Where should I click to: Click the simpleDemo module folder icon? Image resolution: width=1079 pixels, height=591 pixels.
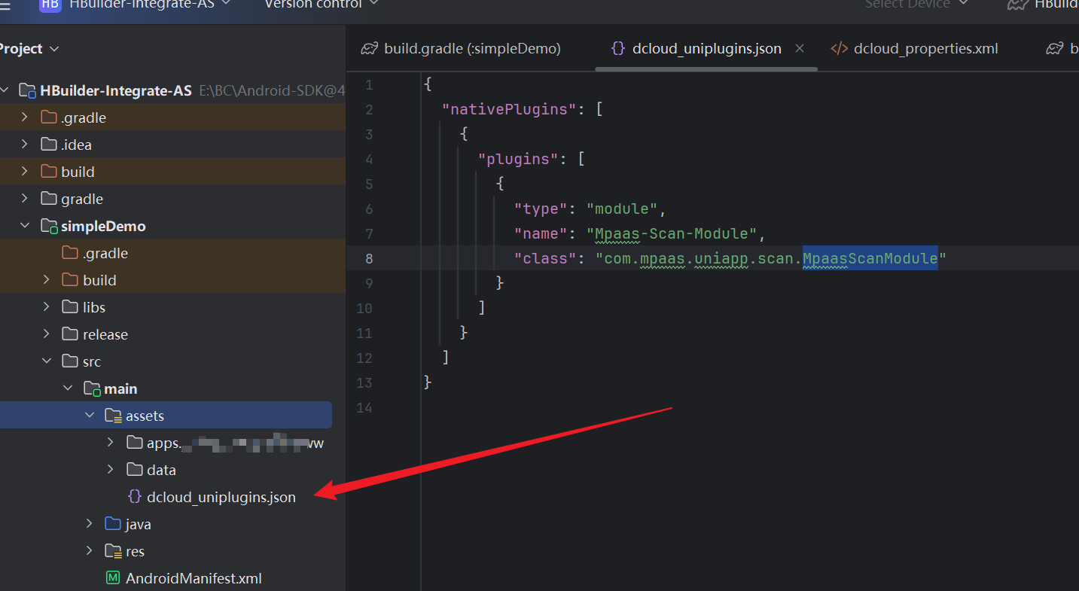pos(49,226)
